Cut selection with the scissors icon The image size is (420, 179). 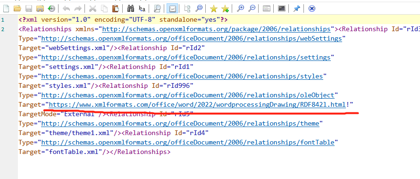[x=92, y=9]
